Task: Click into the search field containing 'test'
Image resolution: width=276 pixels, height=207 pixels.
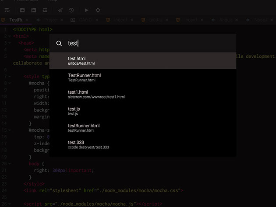Action: click(x=143, y=43)
